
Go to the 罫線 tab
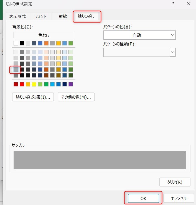63,16
